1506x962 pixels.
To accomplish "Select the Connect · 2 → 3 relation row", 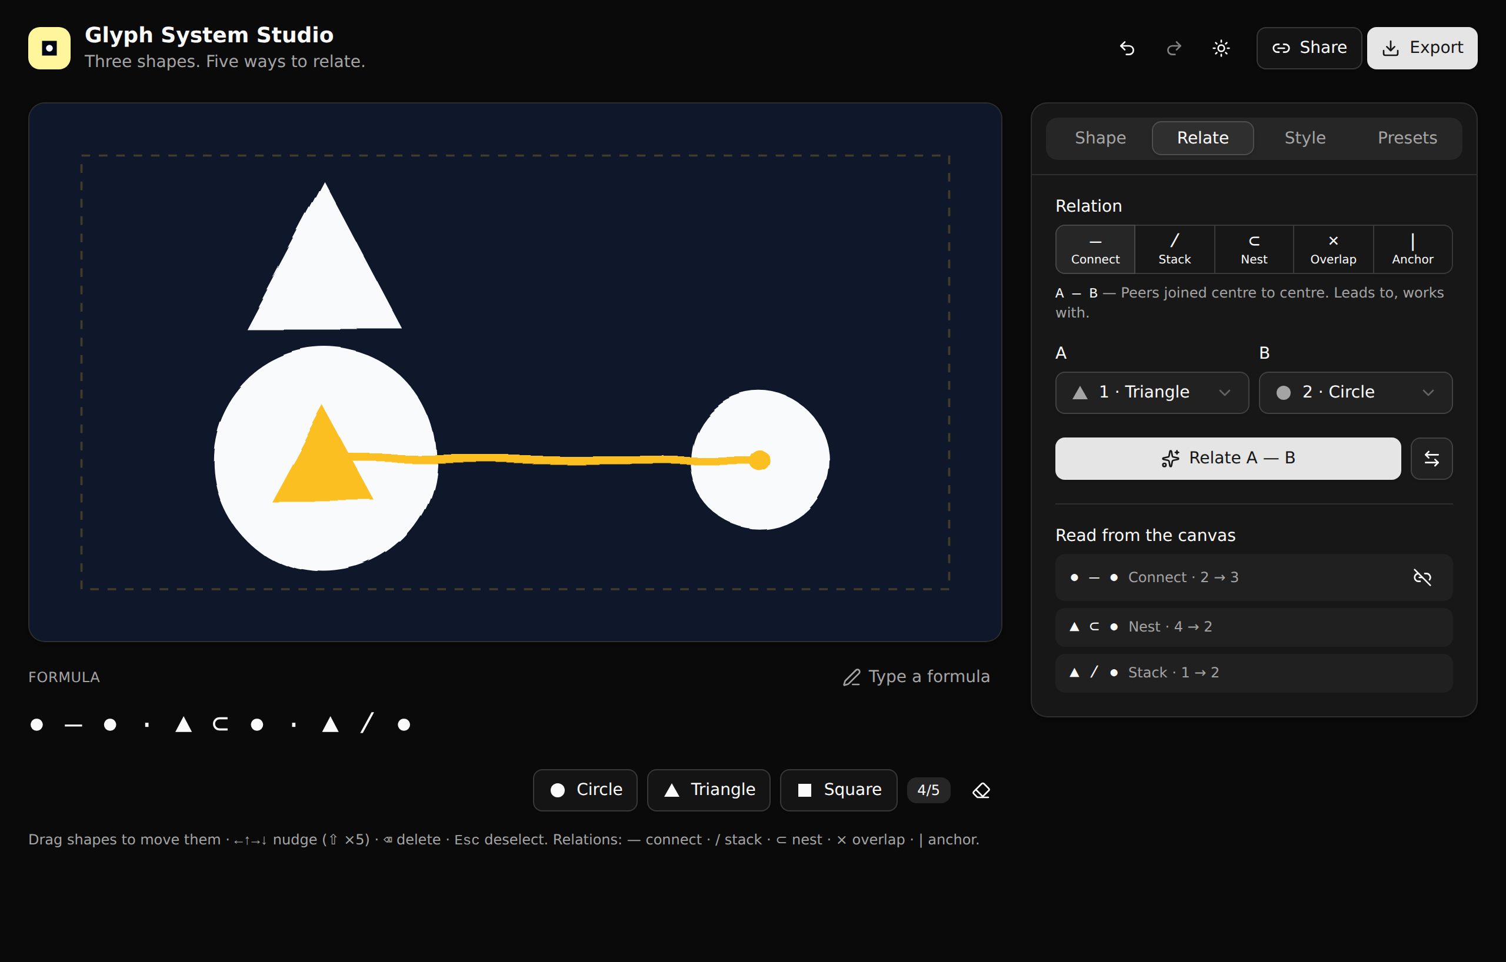I will [x=1253, y=577].
